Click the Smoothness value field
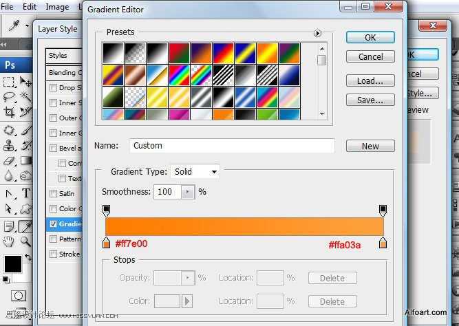The height and width of the screenshot is (326, 459). (167, 192)
